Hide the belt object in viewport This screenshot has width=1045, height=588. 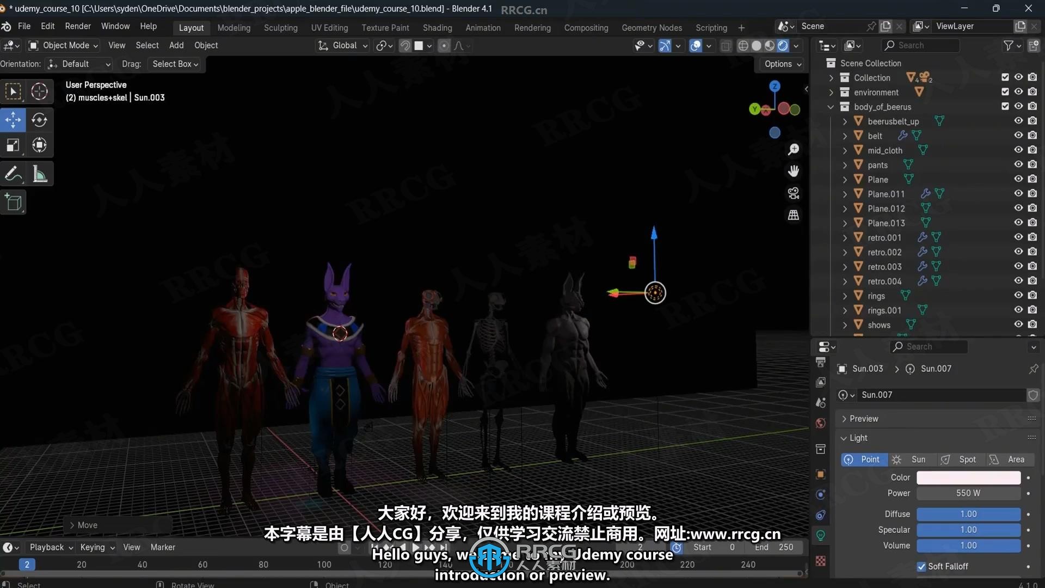[1018, 136]
